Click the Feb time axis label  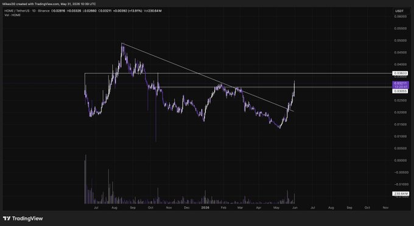223,208
